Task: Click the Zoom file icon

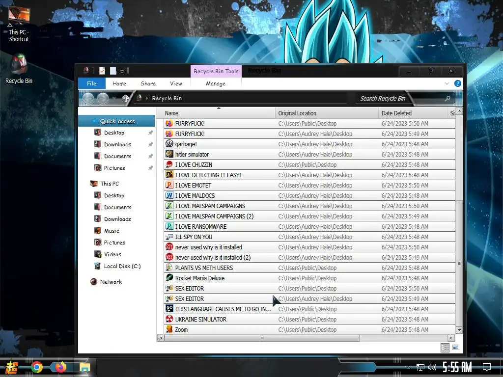Action: (169, 329)
